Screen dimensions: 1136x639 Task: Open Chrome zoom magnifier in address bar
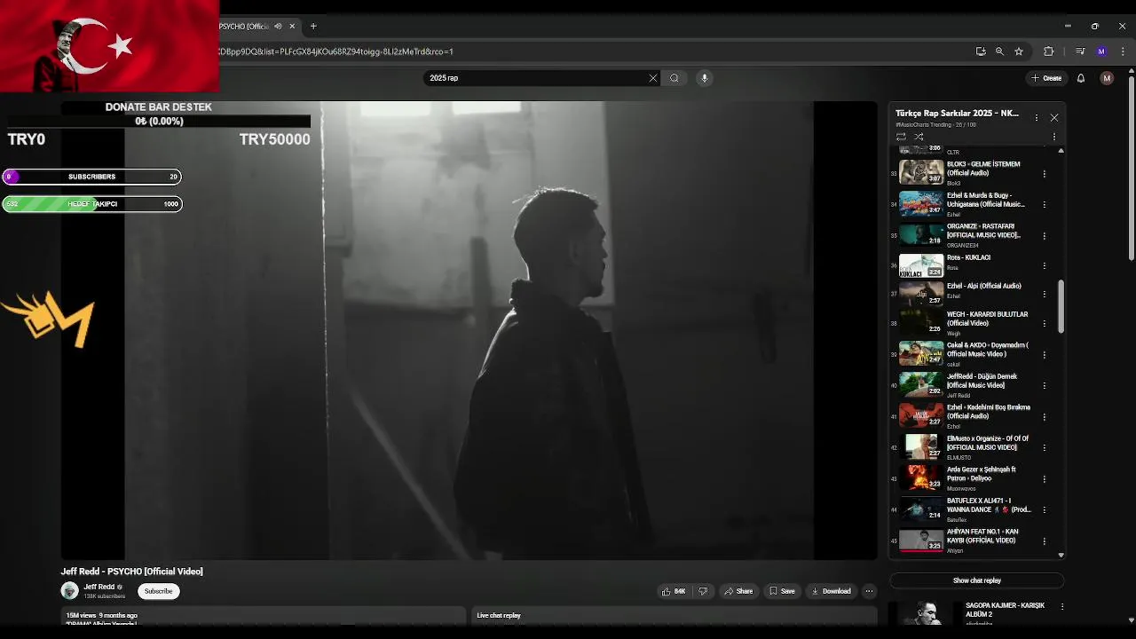(1000, 51)
